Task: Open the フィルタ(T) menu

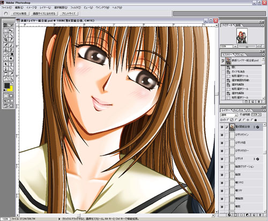Action: pos(76,8)
